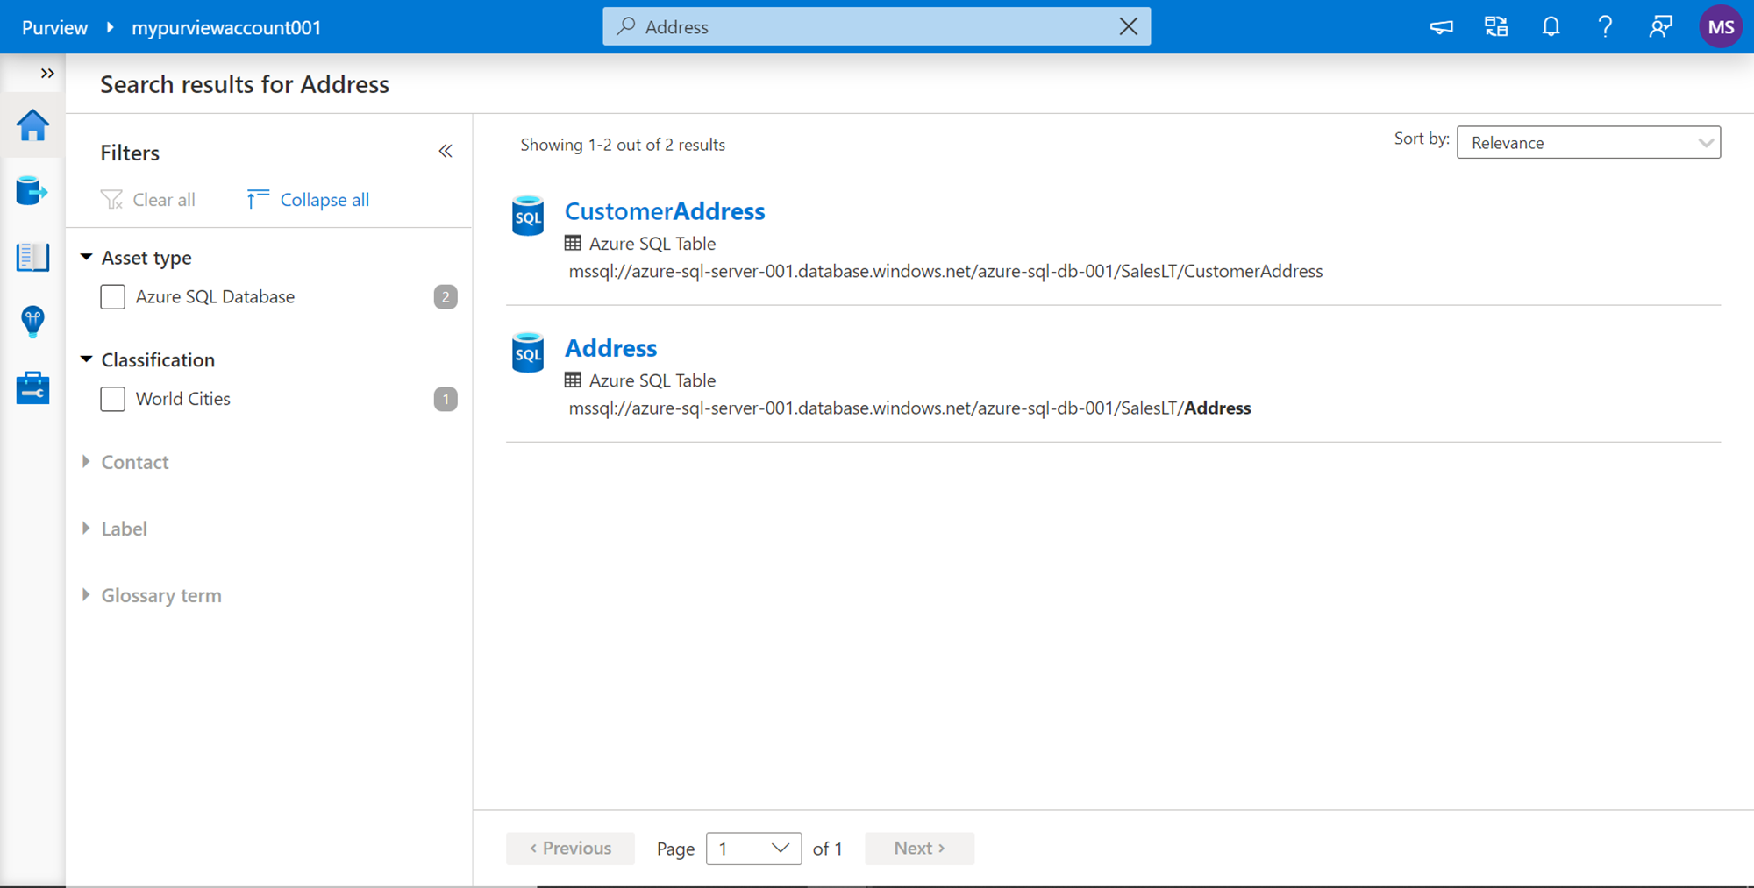Open the notifications bell
The width and height of the screenshot is (1754, 888).
(1551, 27)
